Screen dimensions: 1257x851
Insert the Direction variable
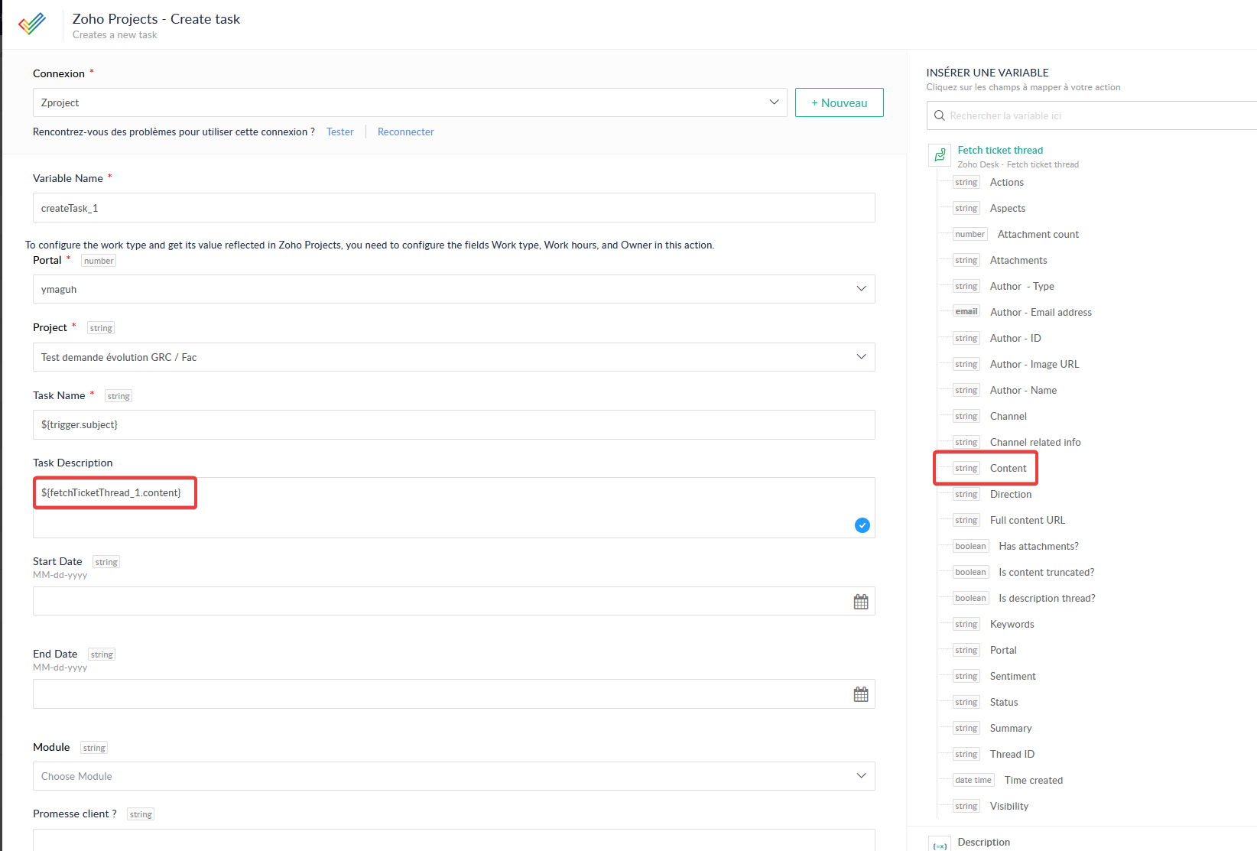tap(1011, 494)
